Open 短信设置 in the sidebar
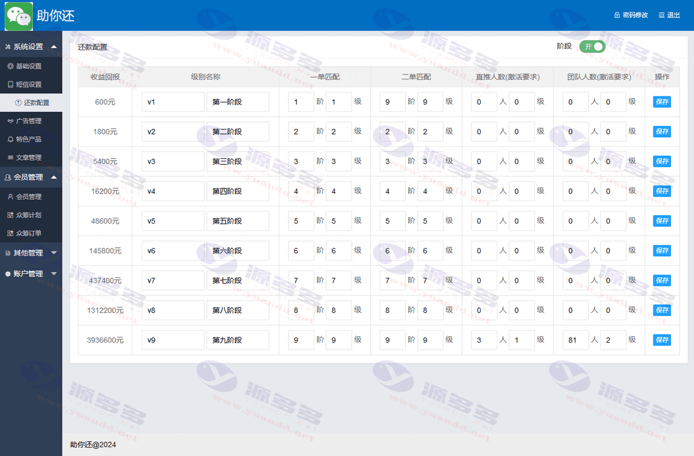This screenshot has height=456, width=694. (x=31, y=84)
